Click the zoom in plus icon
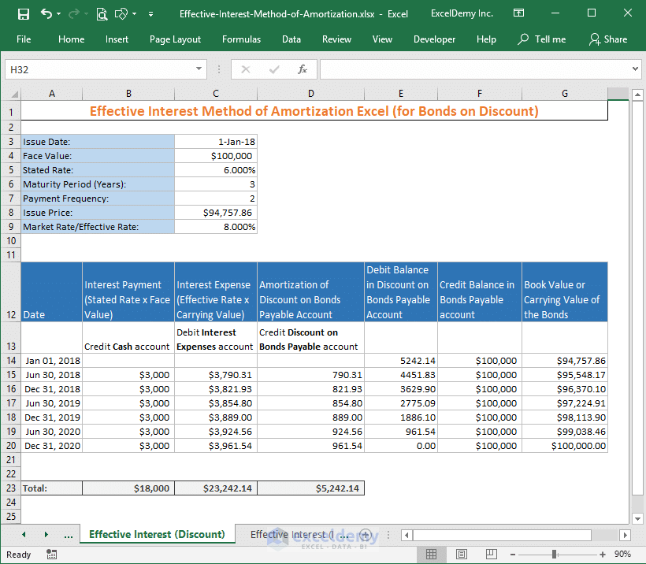Screen dimensions: 646x564 pyautogui.click(x=602, y=554)
